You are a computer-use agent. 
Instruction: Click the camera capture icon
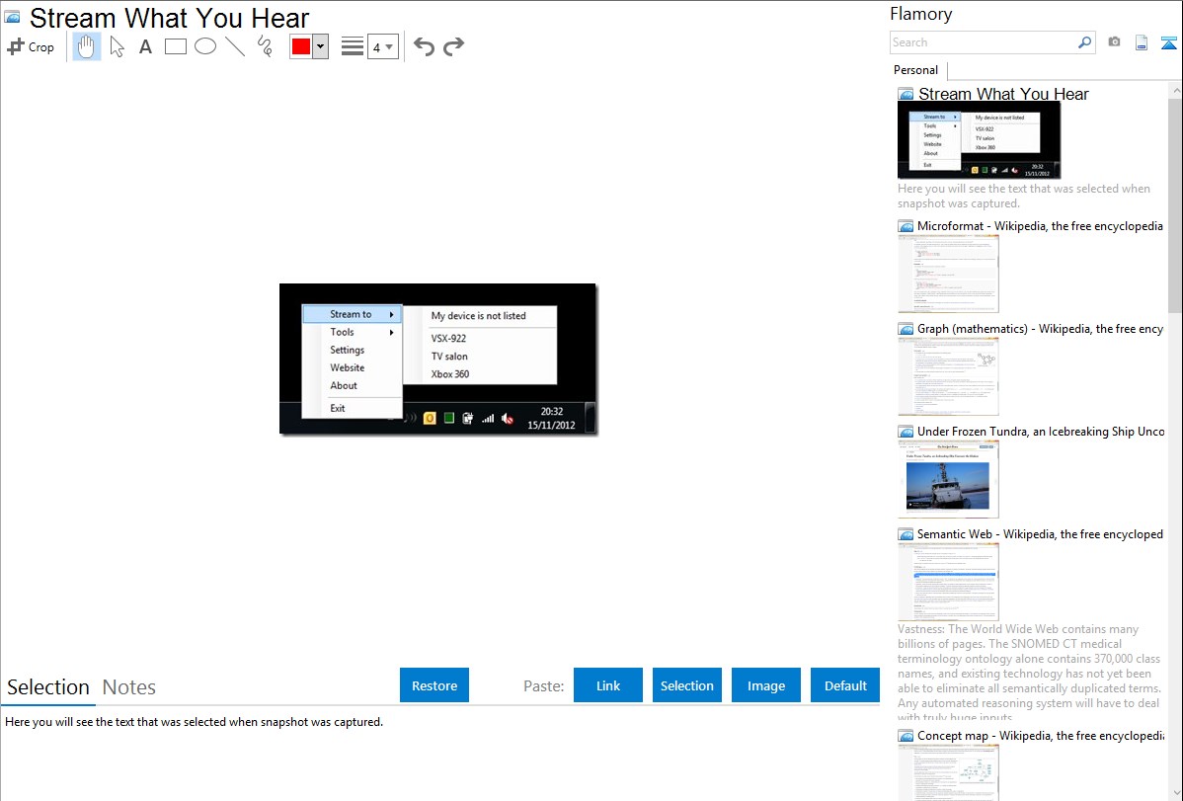(1114, 42)
